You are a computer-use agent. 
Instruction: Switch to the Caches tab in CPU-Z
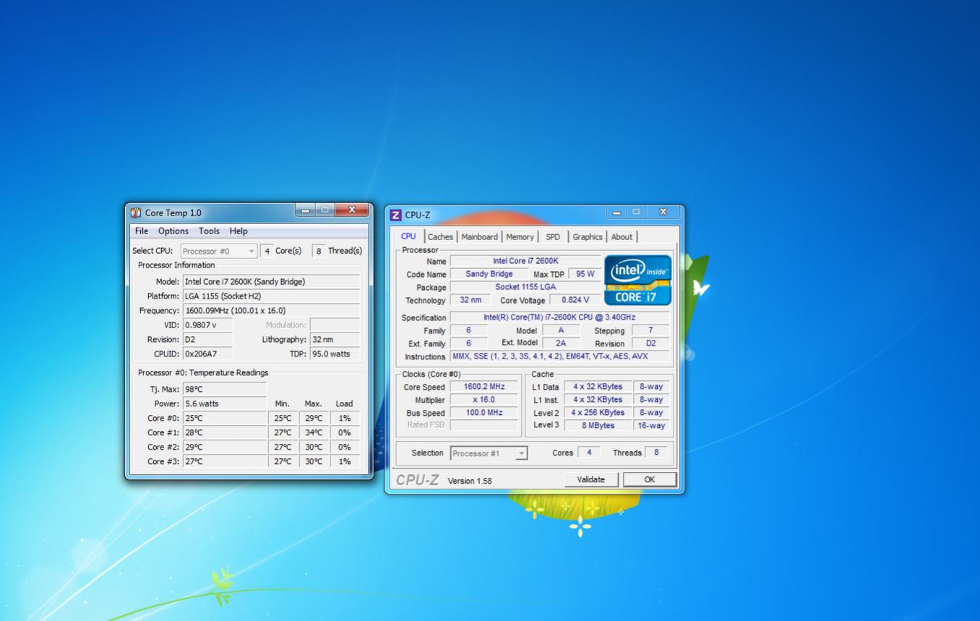tap(440, 236)
